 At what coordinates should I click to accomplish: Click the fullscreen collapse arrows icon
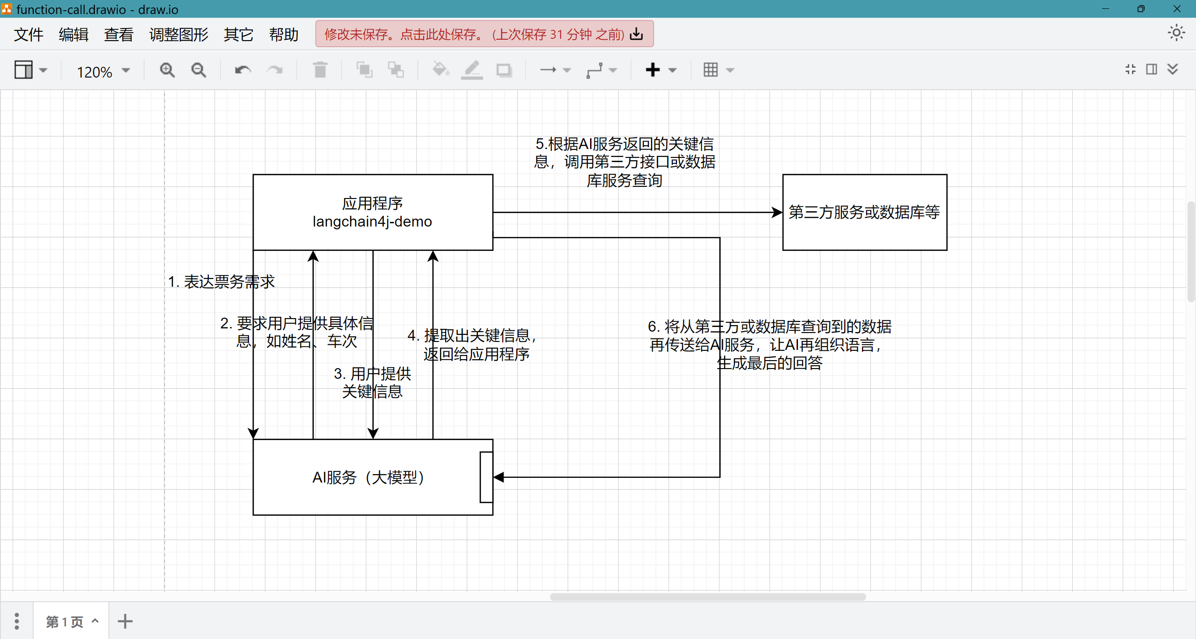[1130, 70]
